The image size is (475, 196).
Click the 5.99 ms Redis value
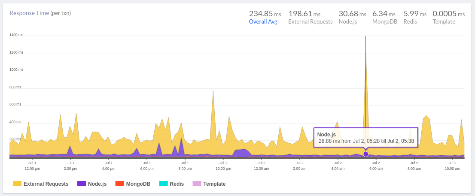415,14
